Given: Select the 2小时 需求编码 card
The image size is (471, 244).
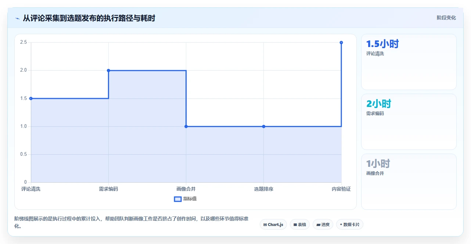Looking at the screenshot, I should click(x=409, y=122).
